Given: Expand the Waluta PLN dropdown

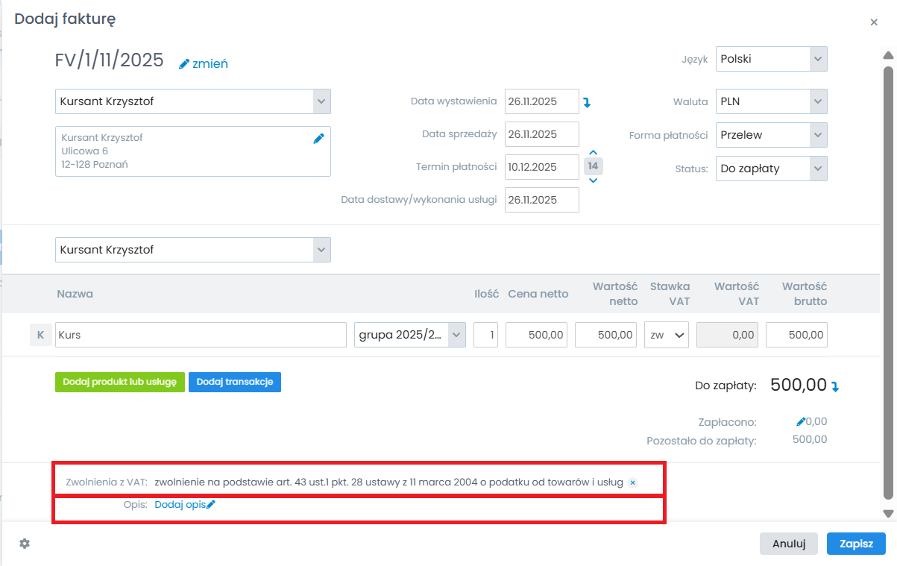Looking at the screenshot, I should tap(771, 101).
